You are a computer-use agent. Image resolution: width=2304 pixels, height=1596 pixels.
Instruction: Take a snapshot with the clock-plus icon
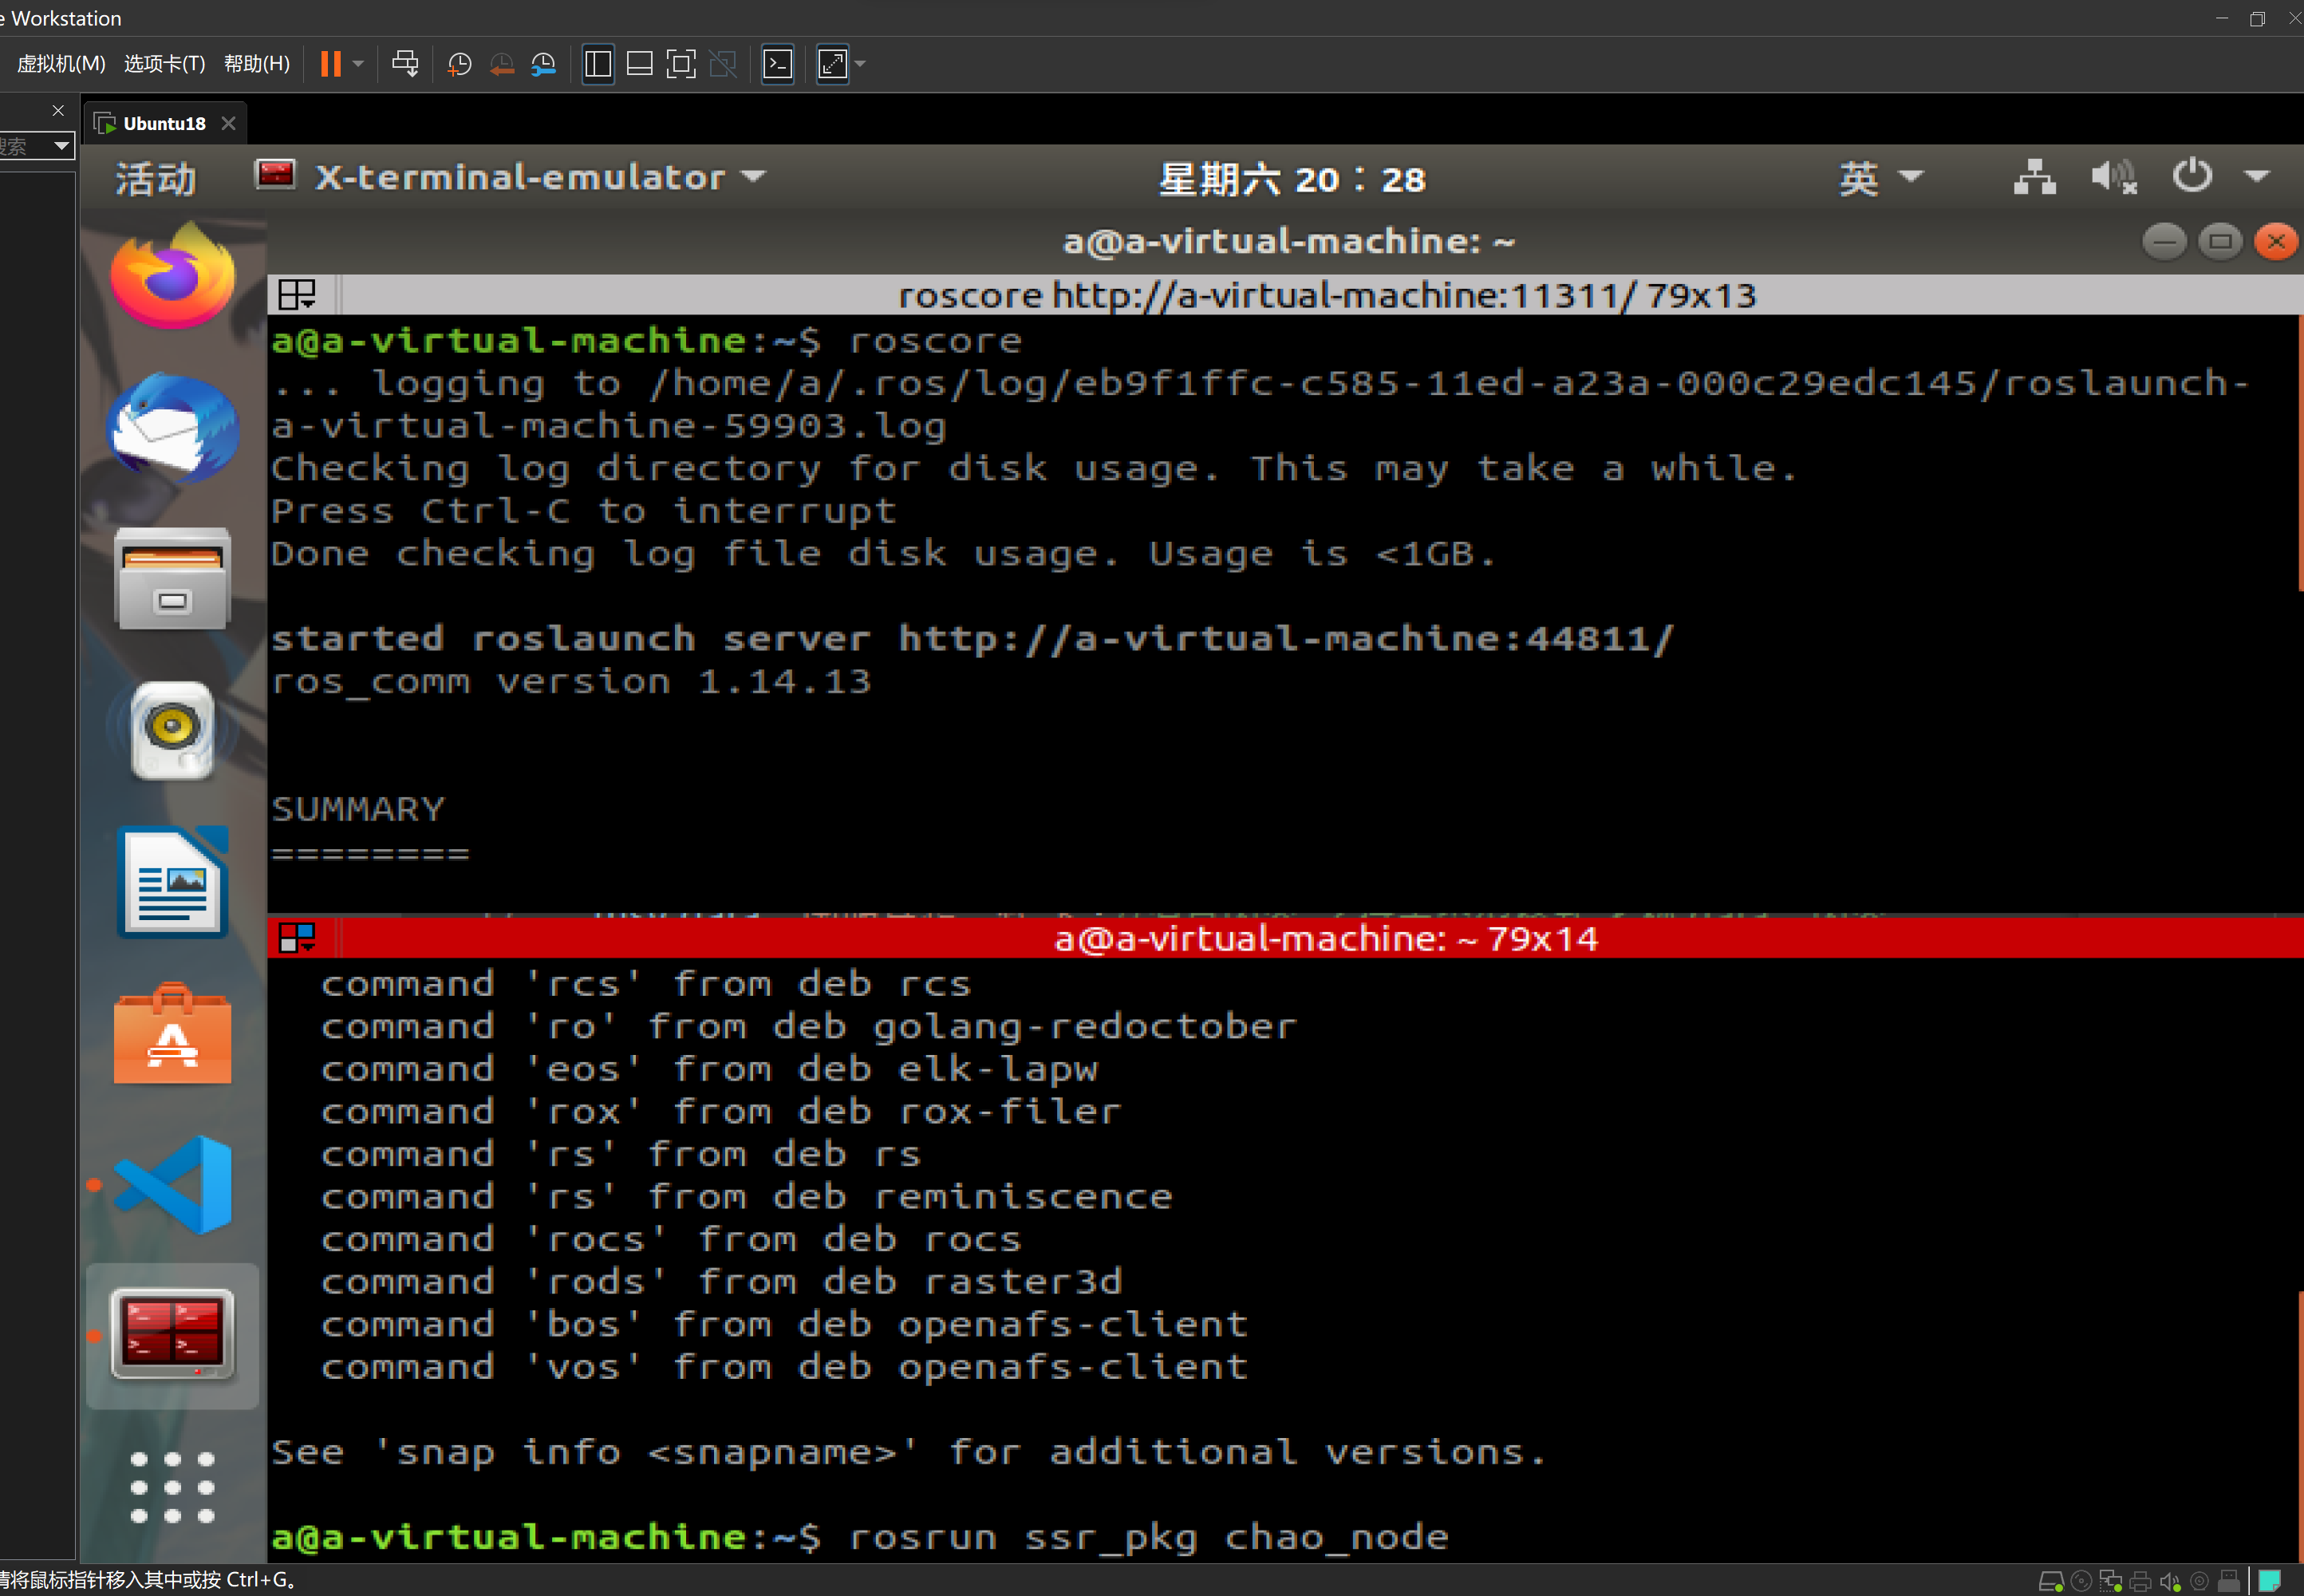point(459,65)
